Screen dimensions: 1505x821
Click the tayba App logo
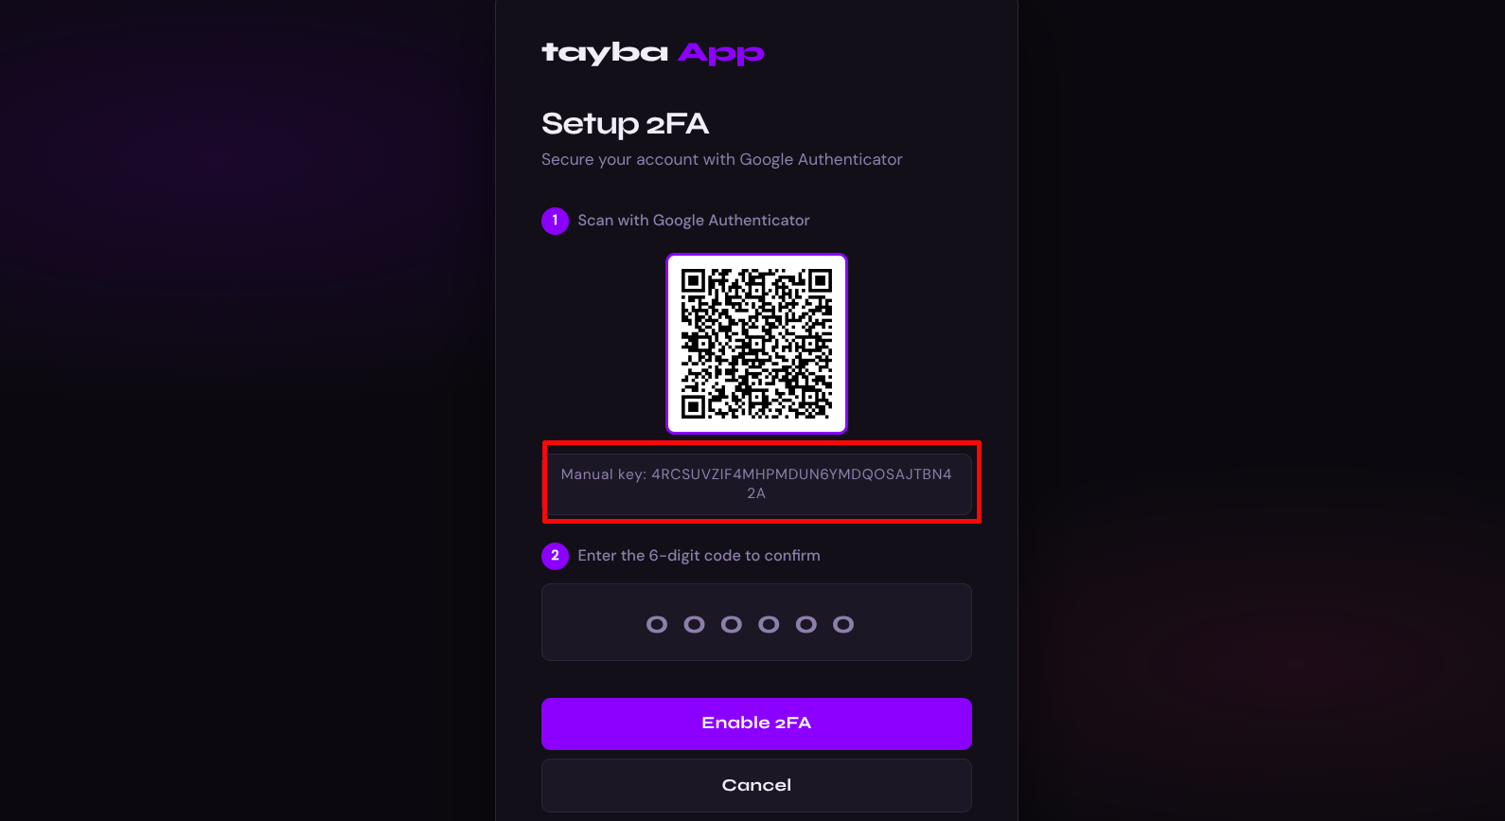tap(652, 53)
